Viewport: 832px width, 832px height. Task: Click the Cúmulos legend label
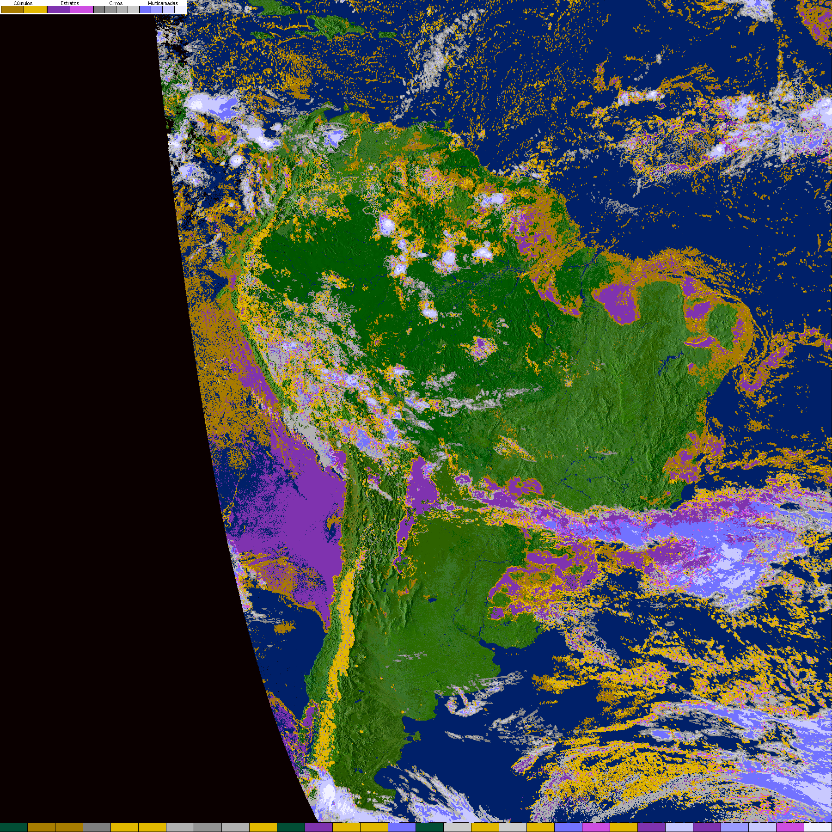click(23, 3)
